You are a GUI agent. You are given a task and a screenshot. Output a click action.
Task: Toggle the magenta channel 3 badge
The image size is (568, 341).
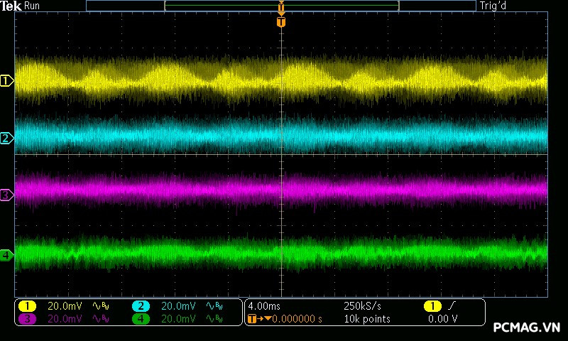tap(27, 319)
